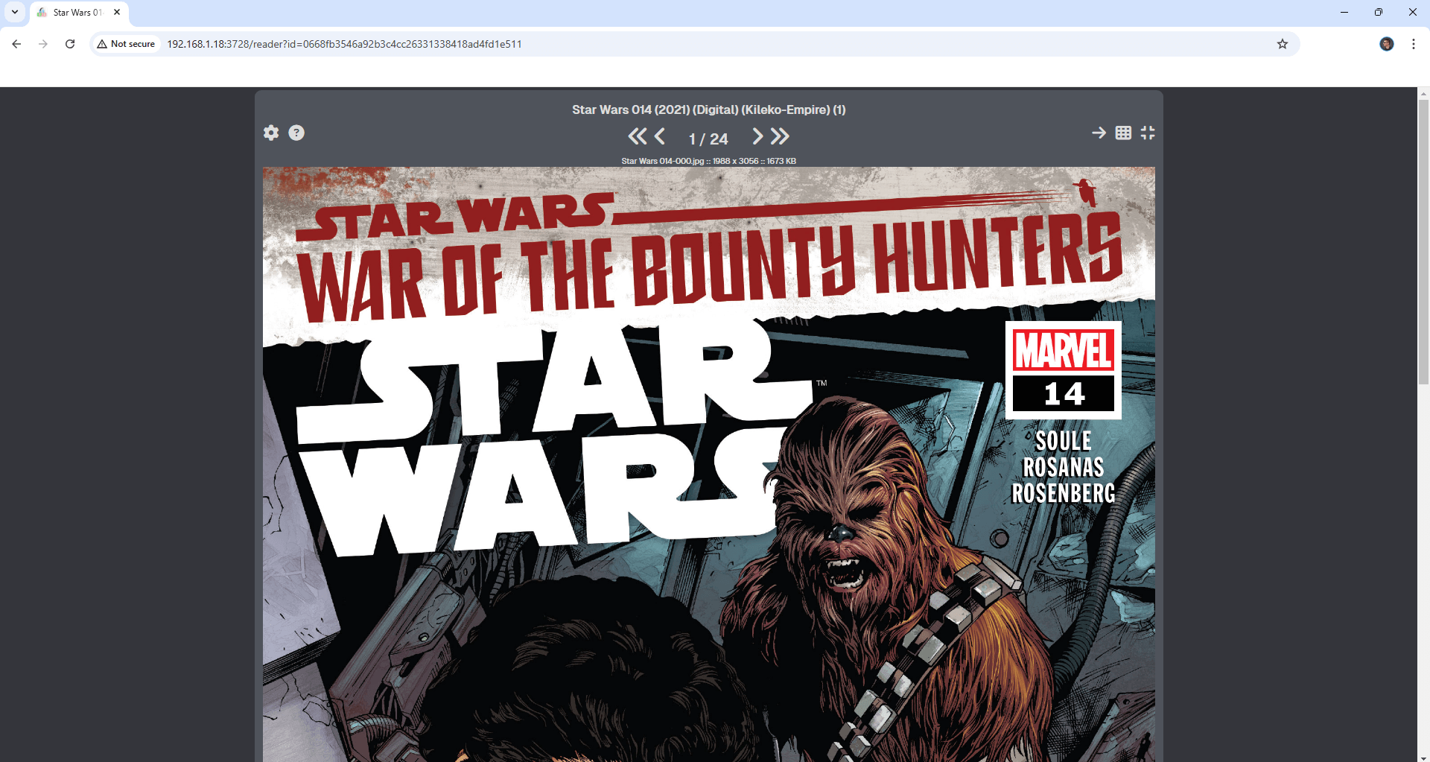Click the page counter 1 / 24
1430x762 pixels.
tap(708, 139)
